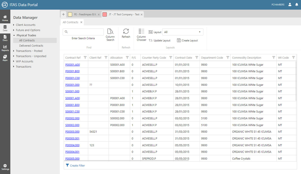This screenshot has height=174, width=301.
Task: Click the yellow swatch on FE tab
Action: pos(70,14)
